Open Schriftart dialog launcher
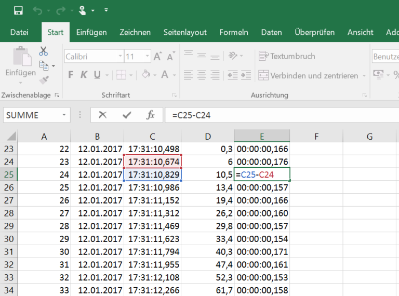399x296 pixels. [174, 96]
